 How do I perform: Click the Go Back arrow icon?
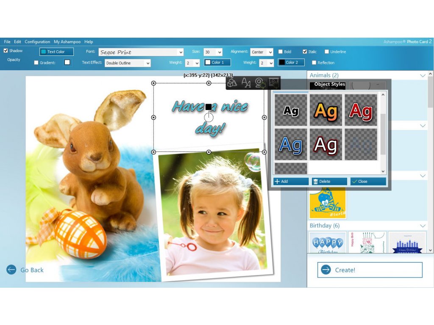[x=11, y=270]
